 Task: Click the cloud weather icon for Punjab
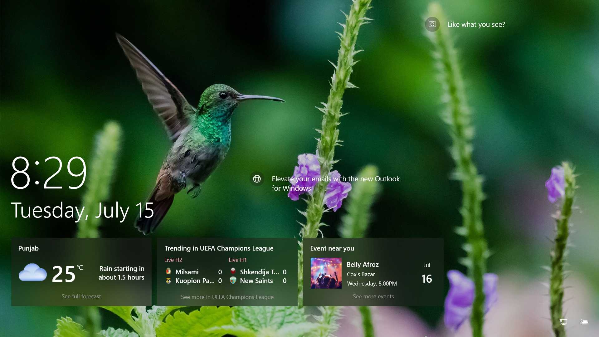pyautogui.click(x=33, y=272)
